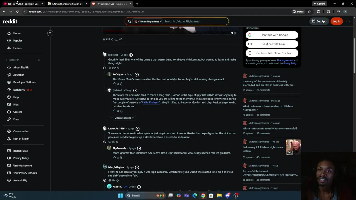
Task: Reload the page
Action: pos(17,12)
